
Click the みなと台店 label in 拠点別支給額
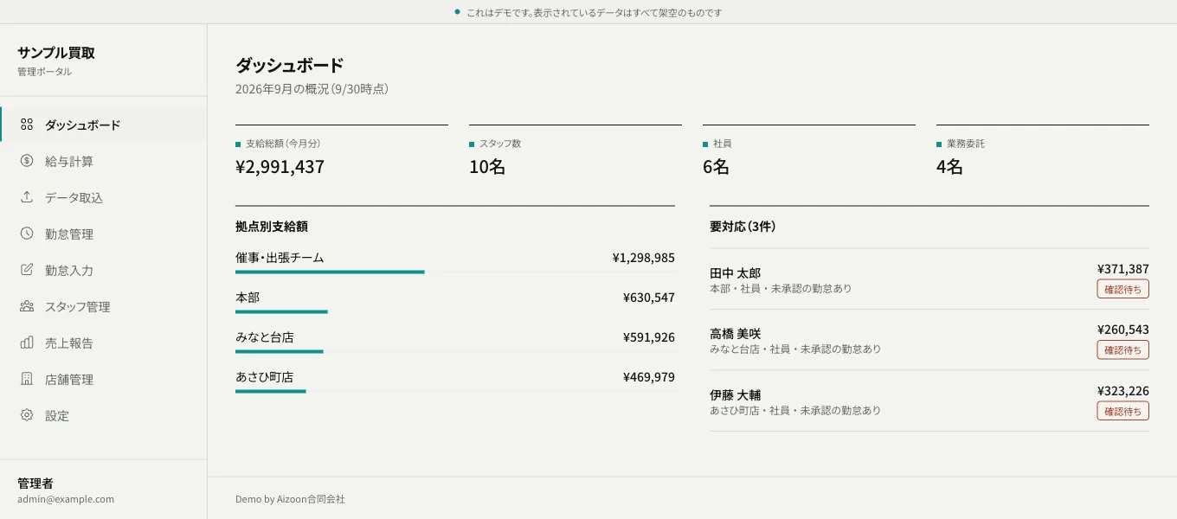265,337
